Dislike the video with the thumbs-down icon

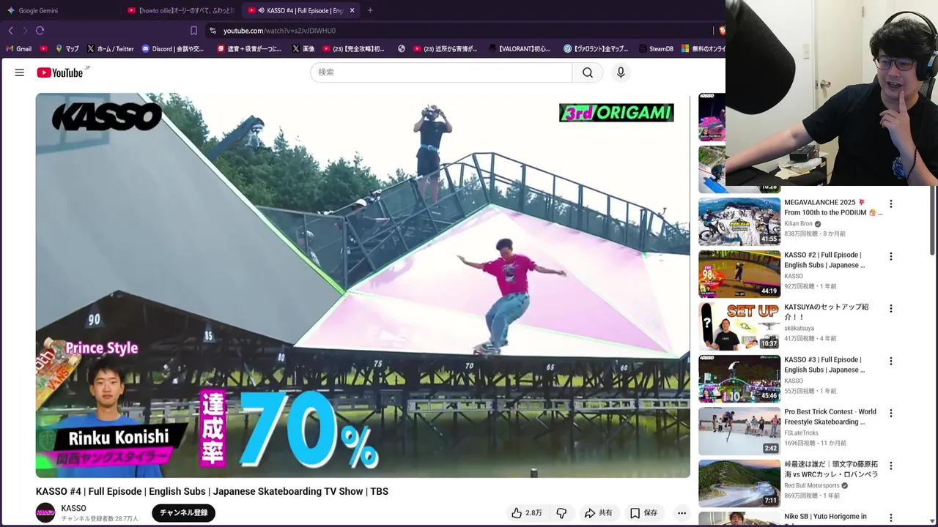coord(562,513)
